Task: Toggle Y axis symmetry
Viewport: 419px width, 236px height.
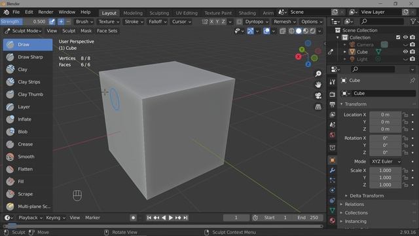Action: pyautogui.click(x=217, y=22)
